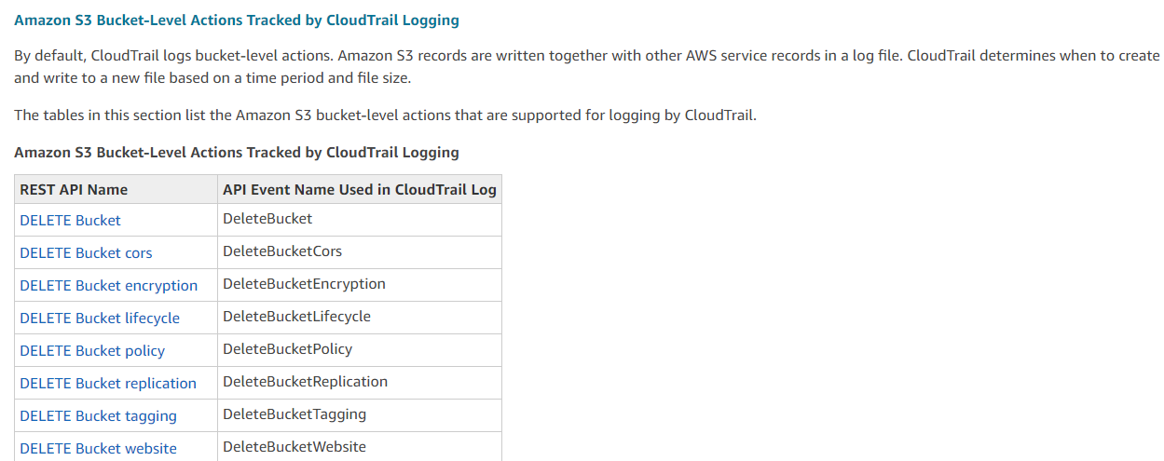This screenshot has width=1164, height=461.
Task: Select the DeleteBucketReplication event cell
Action: [305, 382]
